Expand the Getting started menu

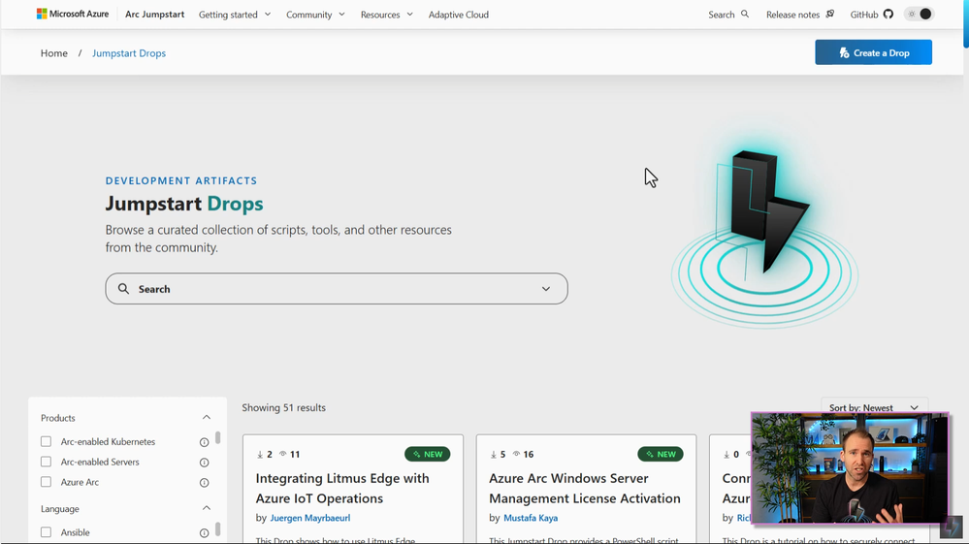point(235,15)
